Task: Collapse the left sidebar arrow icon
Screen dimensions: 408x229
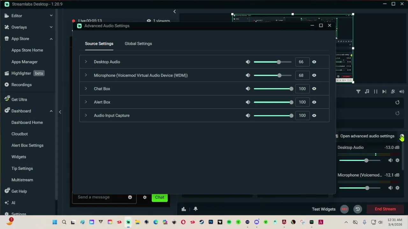Action: click(60, 112)
